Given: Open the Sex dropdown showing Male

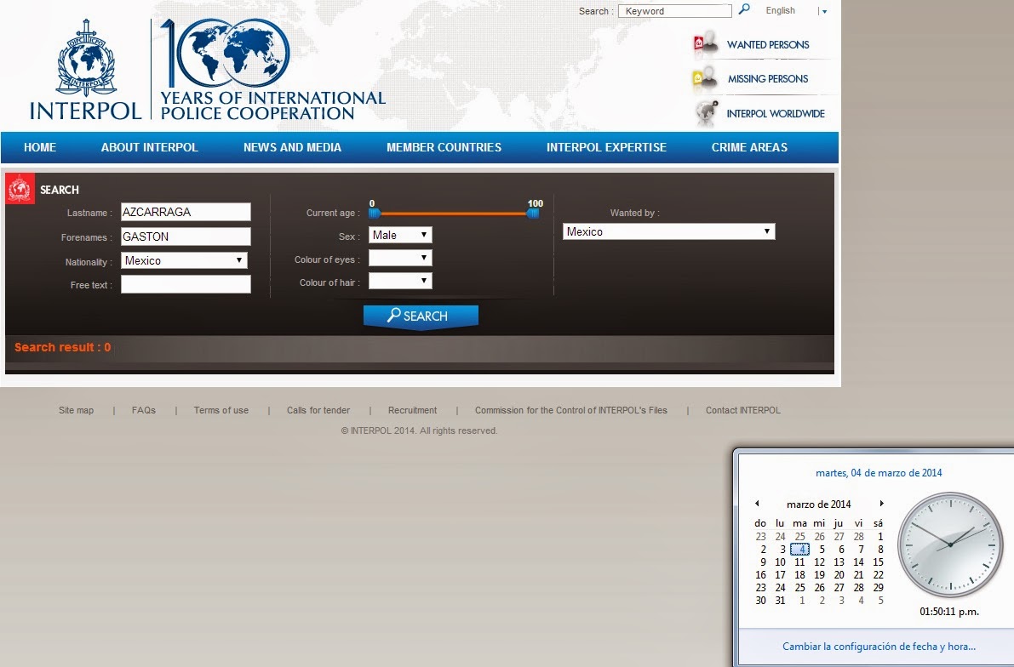Looking at the screenshot, I should click(400, 236).
